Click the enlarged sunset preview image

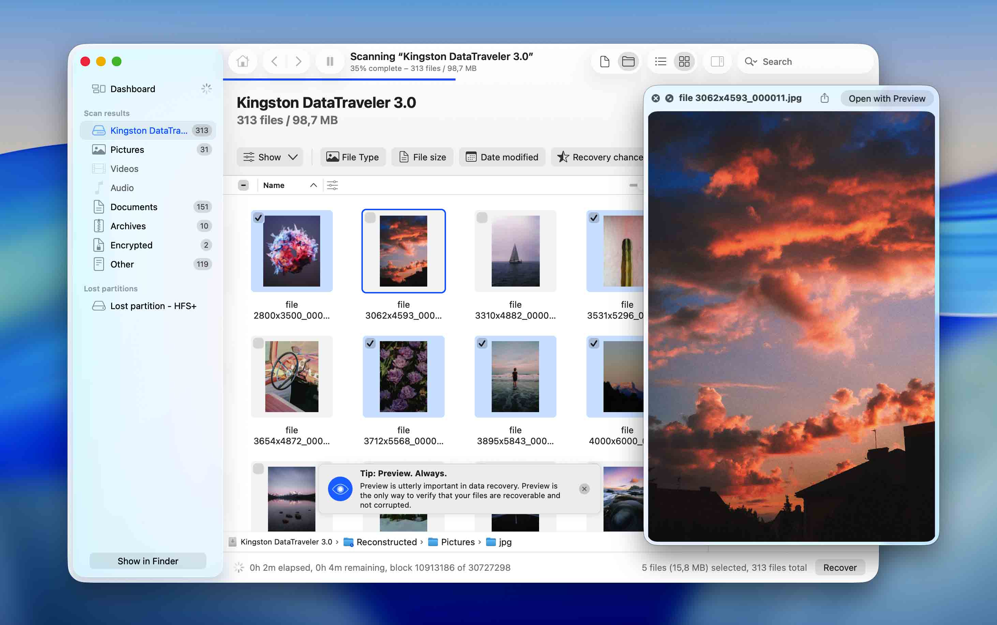[791, 326]
